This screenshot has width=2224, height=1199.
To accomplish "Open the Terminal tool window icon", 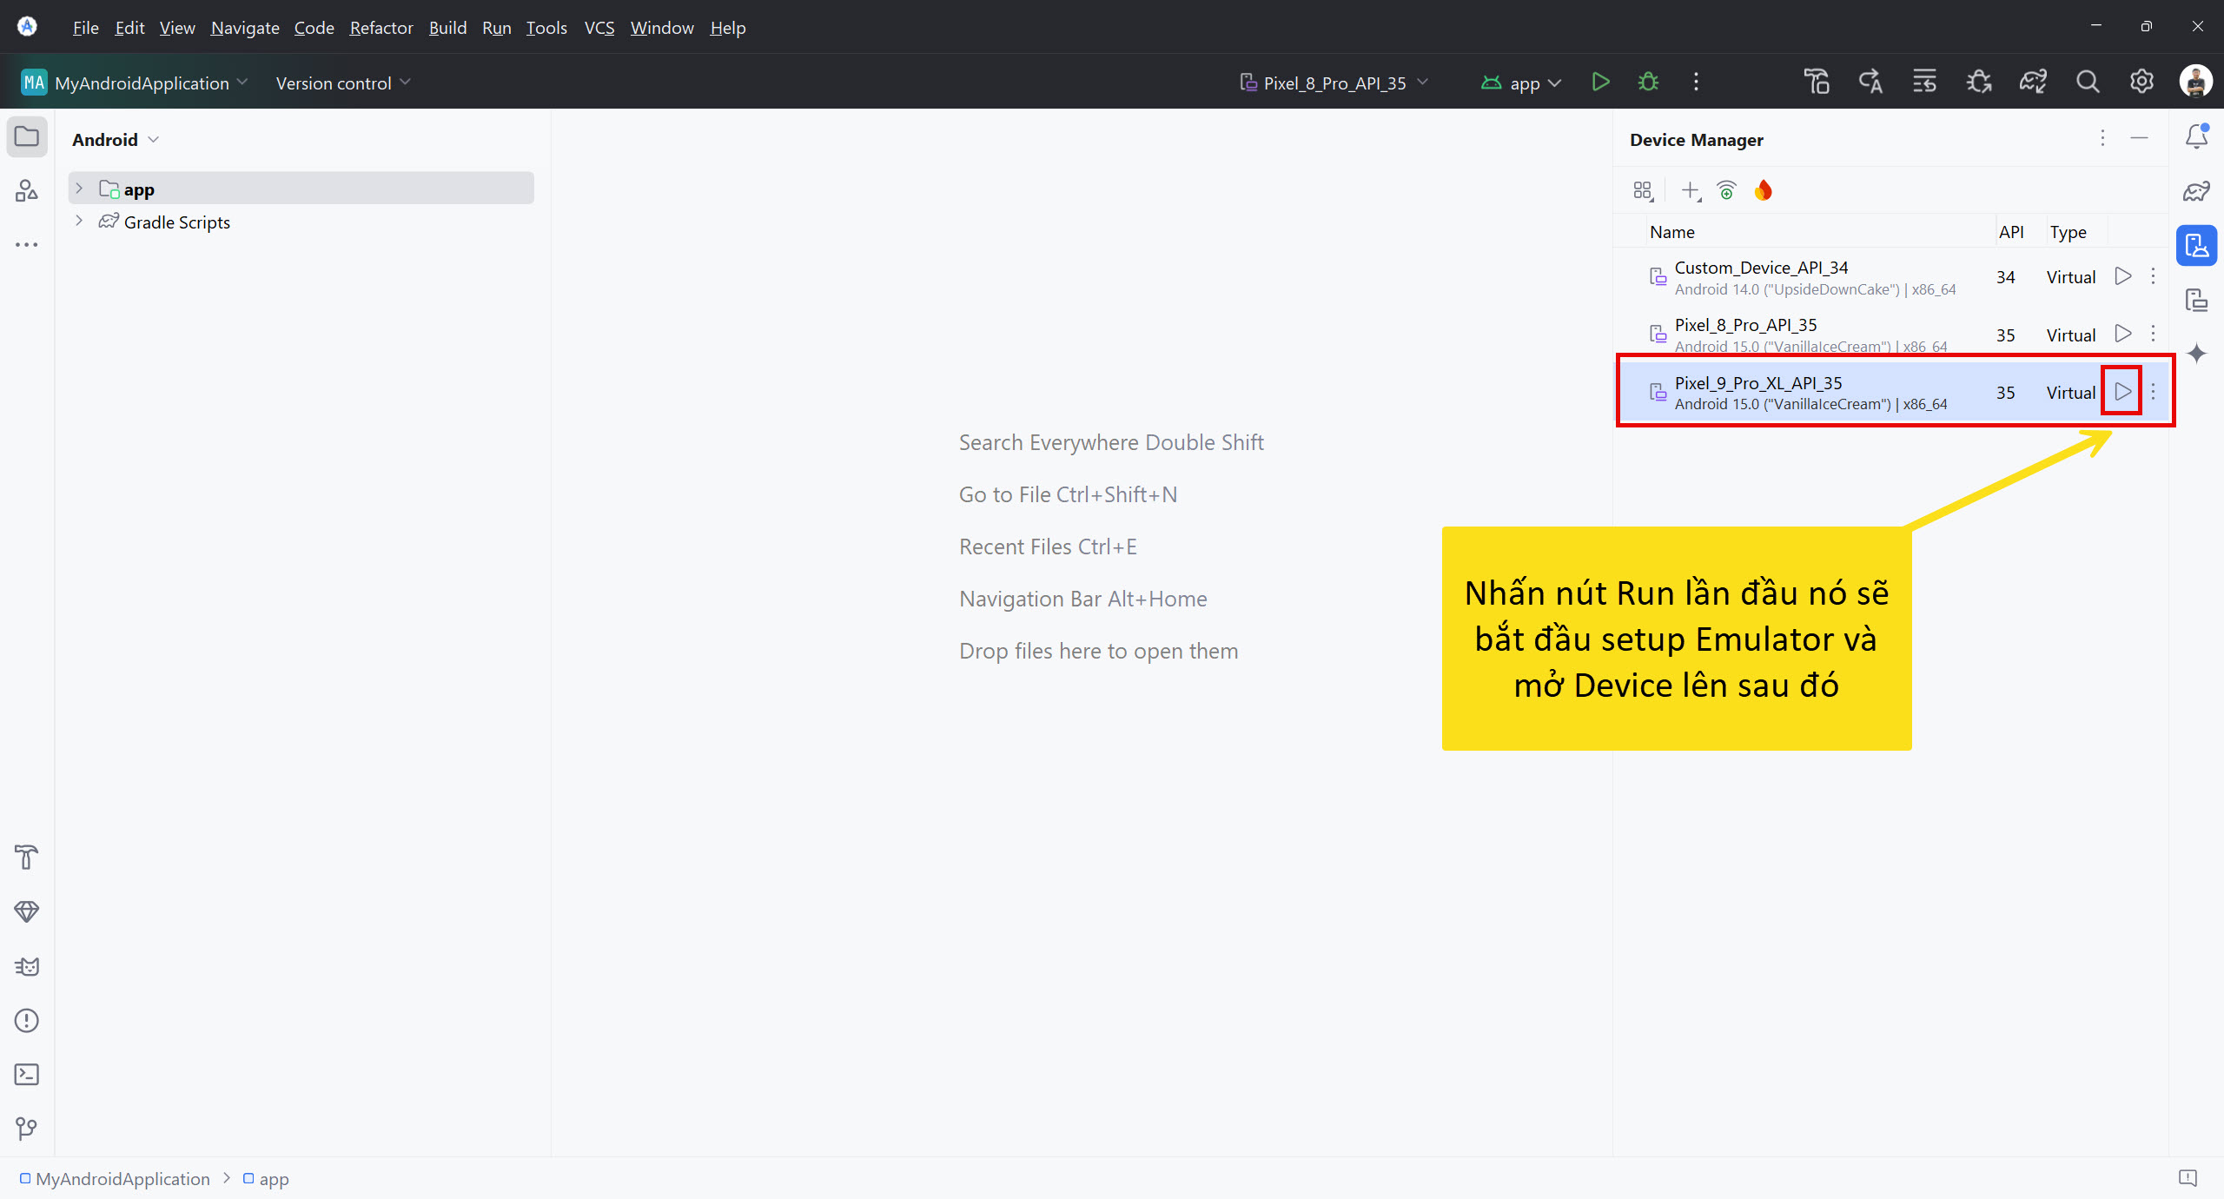I will (27, 1075).
